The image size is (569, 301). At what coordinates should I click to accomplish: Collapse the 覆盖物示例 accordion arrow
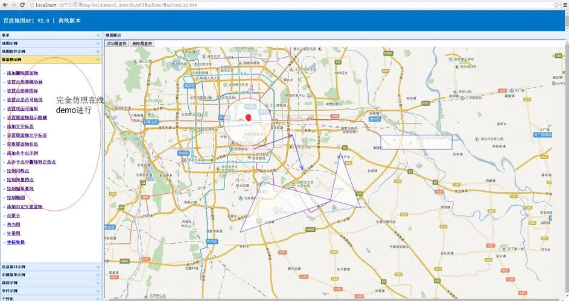[98, 60]
